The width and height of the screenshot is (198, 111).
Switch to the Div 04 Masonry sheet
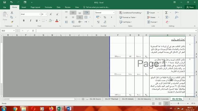coord(144,99)
